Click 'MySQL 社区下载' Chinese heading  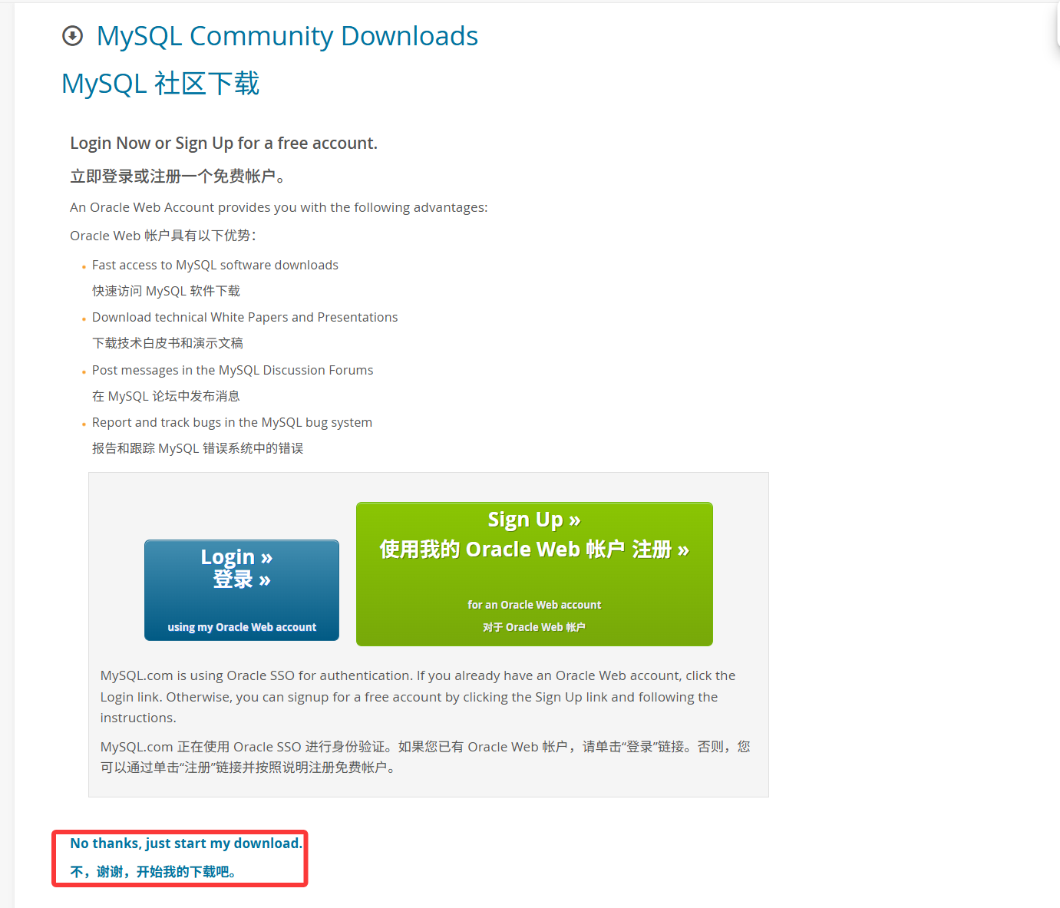160,84
